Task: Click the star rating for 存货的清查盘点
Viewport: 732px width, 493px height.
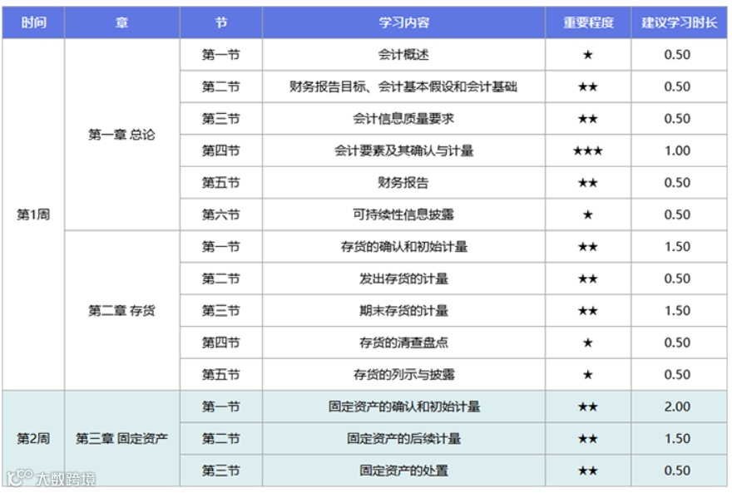Action: point(588,343)
